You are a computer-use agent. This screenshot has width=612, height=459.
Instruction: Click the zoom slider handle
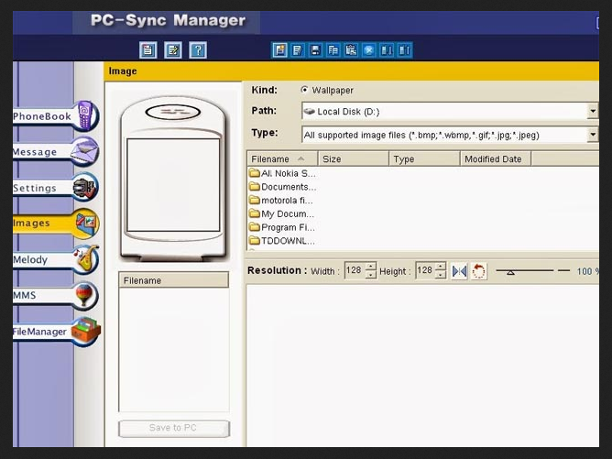click(510, 272)
